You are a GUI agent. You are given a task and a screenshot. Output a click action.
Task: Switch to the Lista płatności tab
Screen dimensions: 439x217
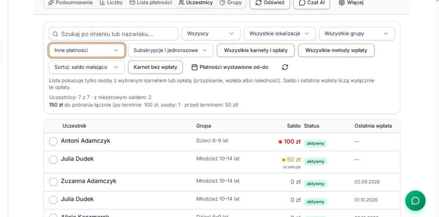tap(151, 3)
